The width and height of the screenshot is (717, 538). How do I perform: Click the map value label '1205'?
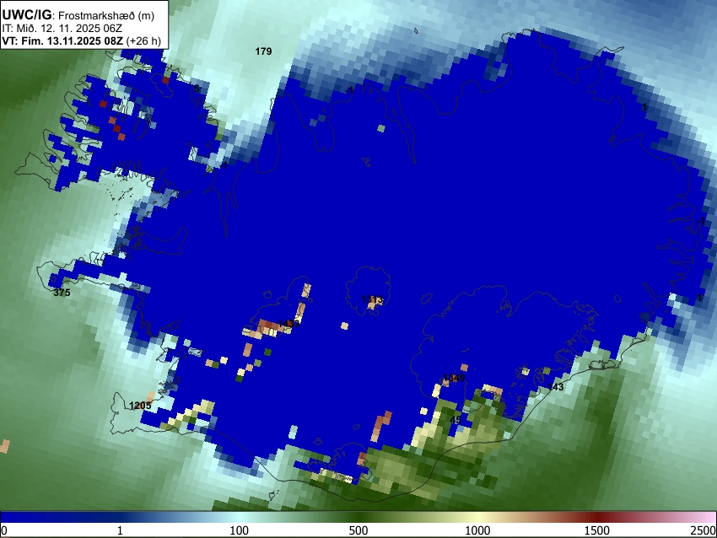[140, 406]
